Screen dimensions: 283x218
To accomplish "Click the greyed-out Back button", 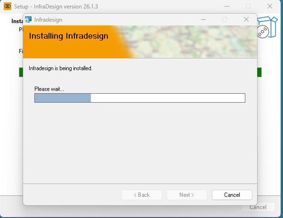I will click(142, 195).
